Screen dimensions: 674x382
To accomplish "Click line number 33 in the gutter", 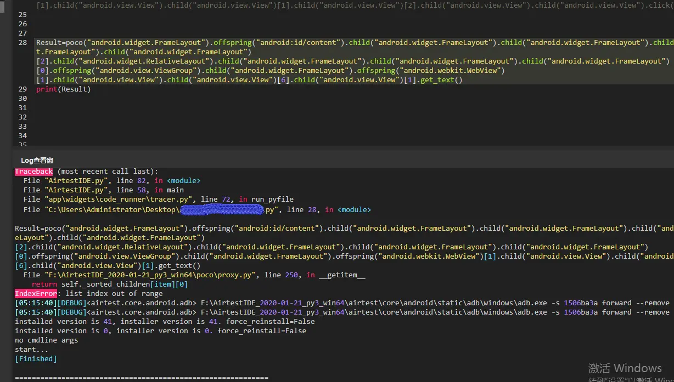I will pyautogui.click(x=23, y=127).
